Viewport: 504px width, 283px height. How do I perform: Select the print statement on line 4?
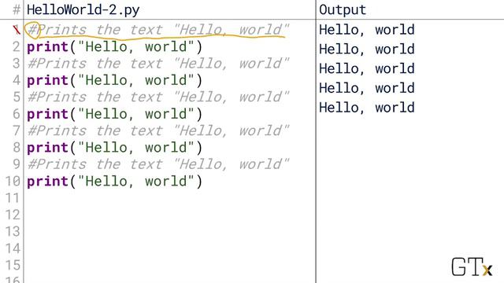[x=114, y=80]
